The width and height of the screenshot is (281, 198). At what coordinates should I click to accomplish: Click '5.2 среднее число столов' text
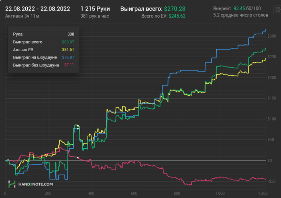(x=241, y=15)
